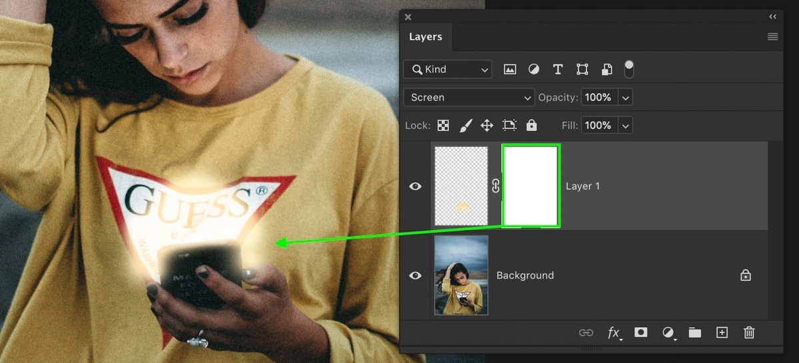
Task: Create a new group folder icon
Action: point(695,332)
